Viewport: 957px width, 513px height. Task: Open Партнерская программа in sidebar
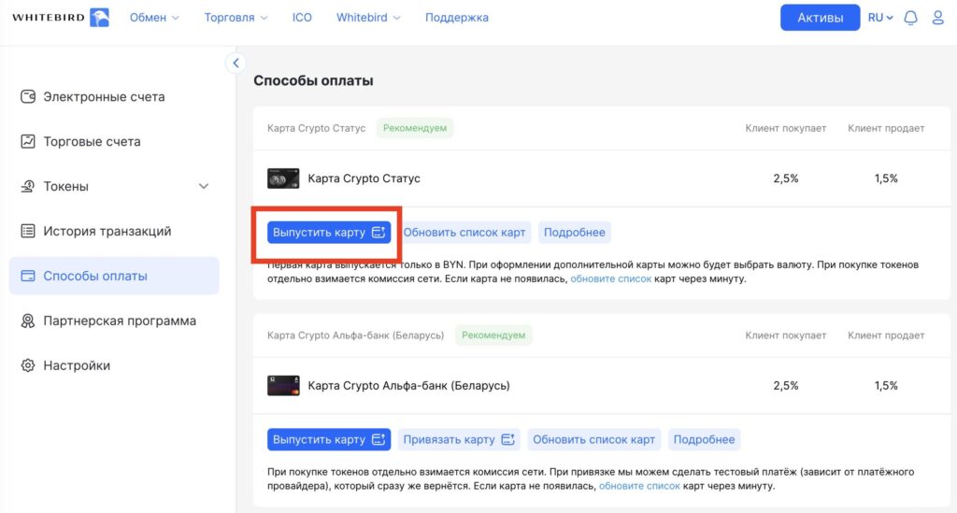pyautogui.click(x=114, y=321)
